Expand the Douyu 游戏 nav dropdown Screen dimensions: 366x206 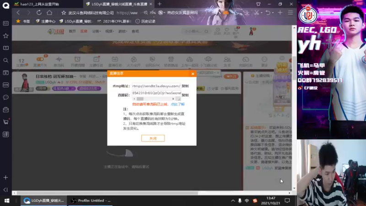click(x=123, y=31)
